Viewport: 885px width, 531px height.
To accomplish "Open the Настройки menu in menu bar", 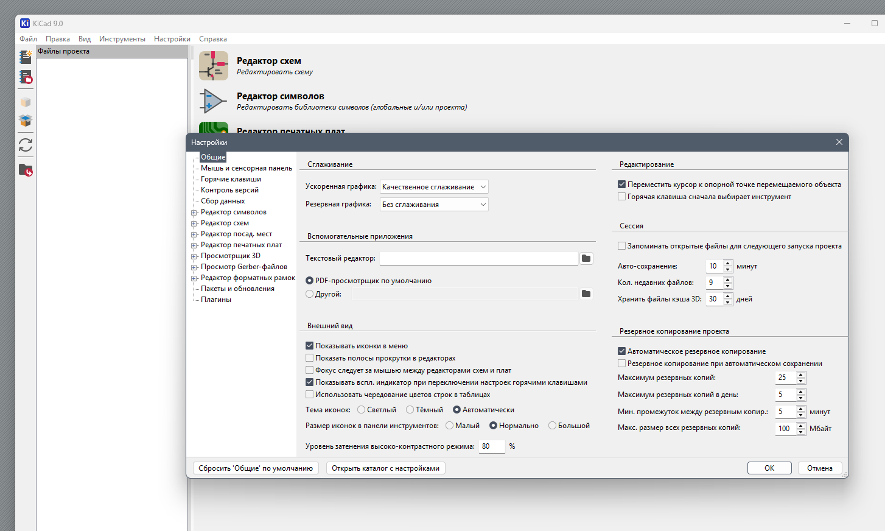I will coord(172,39).
